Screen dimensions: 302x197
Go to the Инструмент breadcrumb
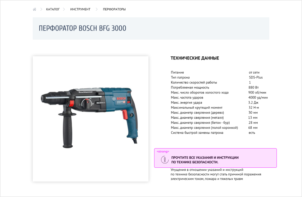pos(80,9)
